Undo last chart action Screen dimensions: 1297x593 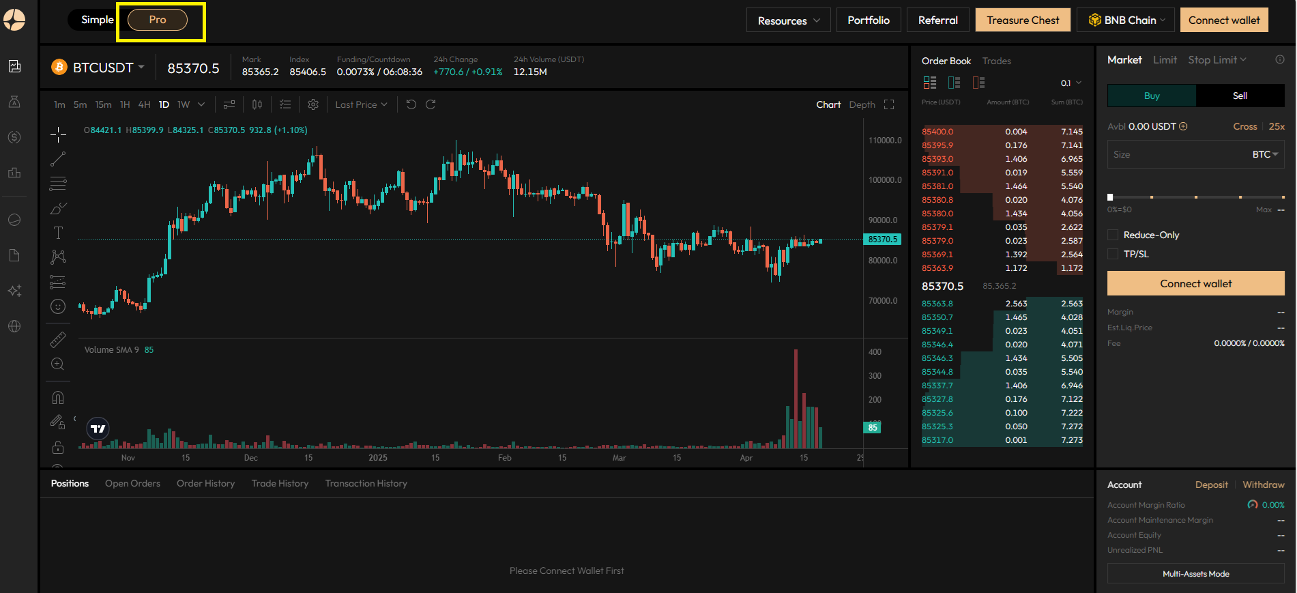point(411,104)
